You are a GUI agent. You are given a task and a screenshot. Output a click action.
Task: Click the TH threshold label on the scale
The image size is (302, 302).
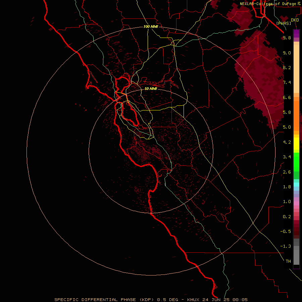(288, 261)
